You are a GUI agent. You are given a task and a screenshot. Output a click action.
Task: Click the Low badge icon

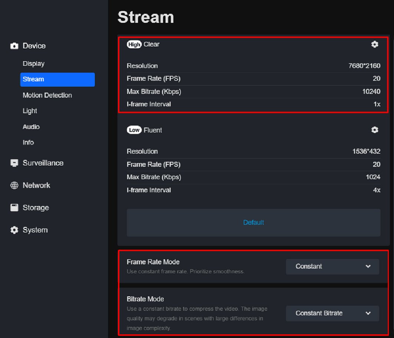(x=134, y=130)
